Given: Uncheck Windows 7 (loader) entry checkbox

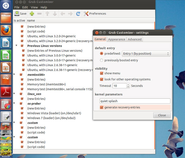Looking at the screenshot, I should click(x=22, y=118).
